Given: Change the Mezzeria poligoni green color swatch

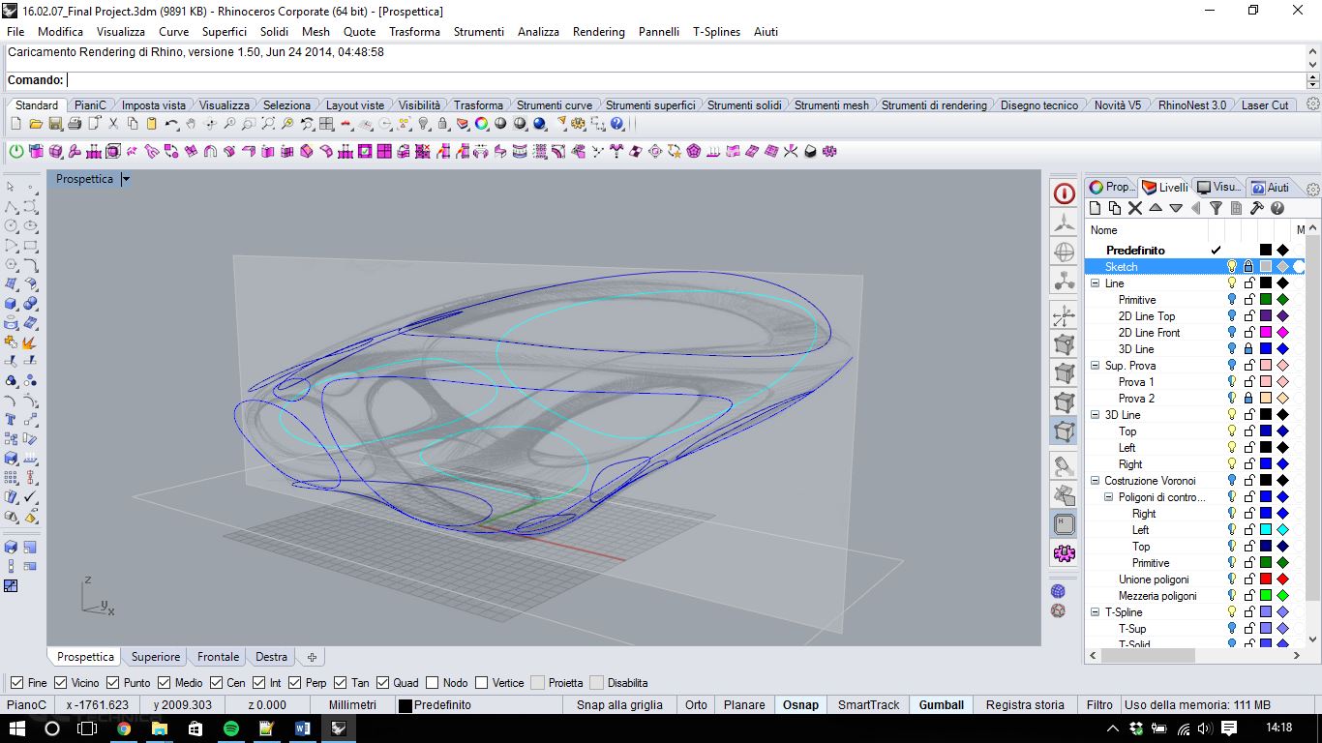Looking at the screenshot, I should (1265, 596).
